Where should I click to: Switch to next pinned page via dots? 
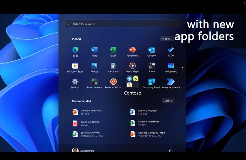coord(182,70)
